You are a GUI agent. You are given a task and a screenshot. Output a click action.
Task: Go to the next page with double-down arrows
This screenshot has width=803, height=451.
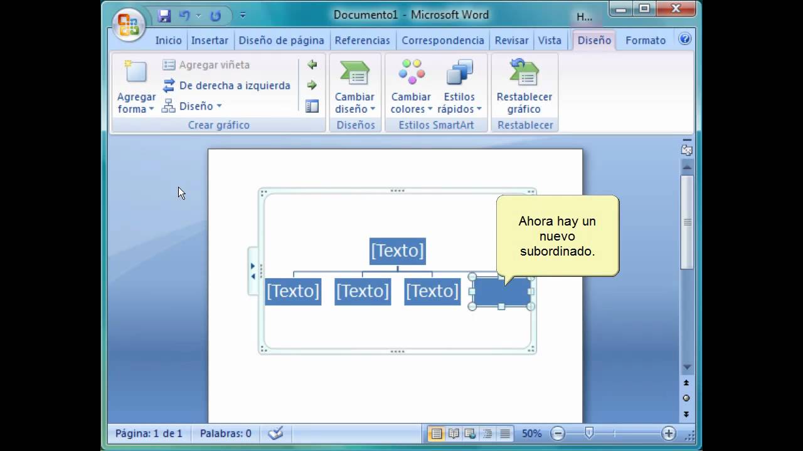point(686,414)
